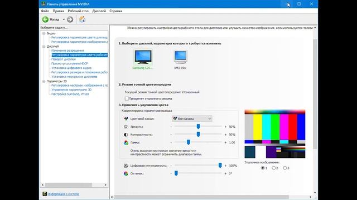Open Регулировка настроек изображения under Параметры 3D
Image resolution: width=357 pixels, height=200 pixels.
click(x=79, y=86)
